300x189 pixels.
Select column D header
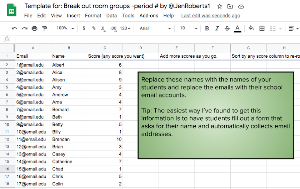[141, 48]
